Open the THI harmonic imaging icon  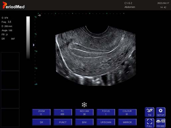(149, 112)
